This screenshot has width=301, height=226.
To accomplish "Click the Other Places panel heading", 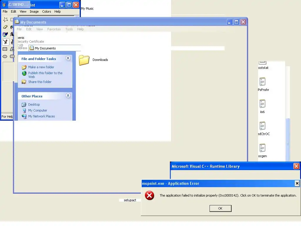I will [x=32, y=96].
